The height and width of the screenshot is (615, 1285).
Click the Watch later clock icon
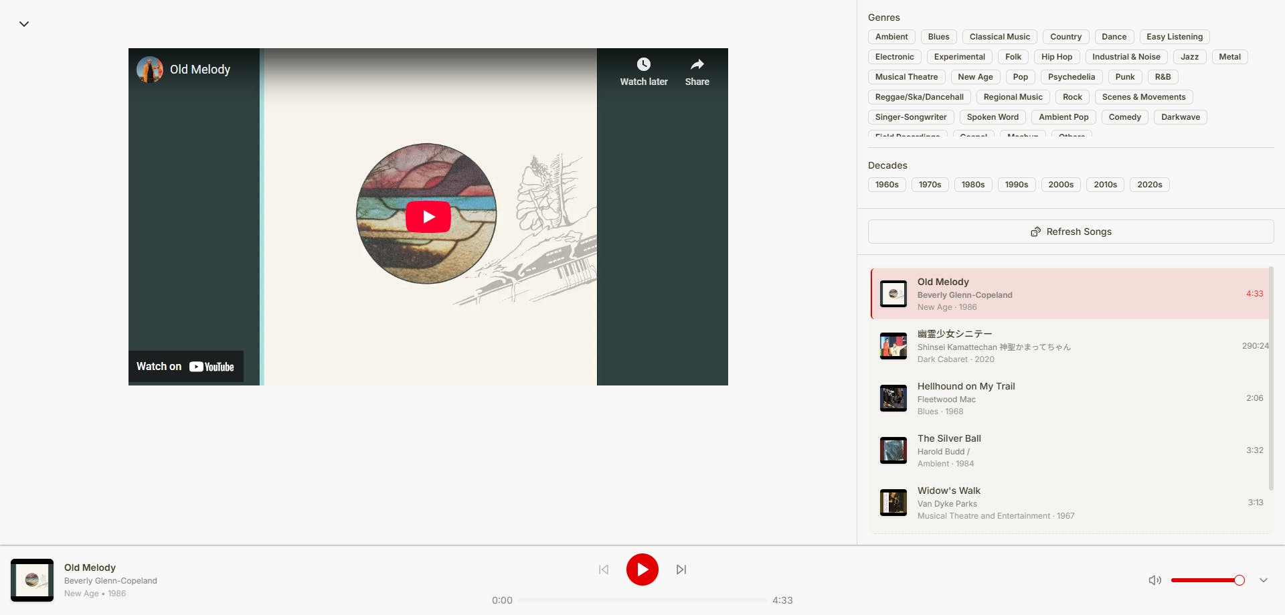[x=644, y=64]
